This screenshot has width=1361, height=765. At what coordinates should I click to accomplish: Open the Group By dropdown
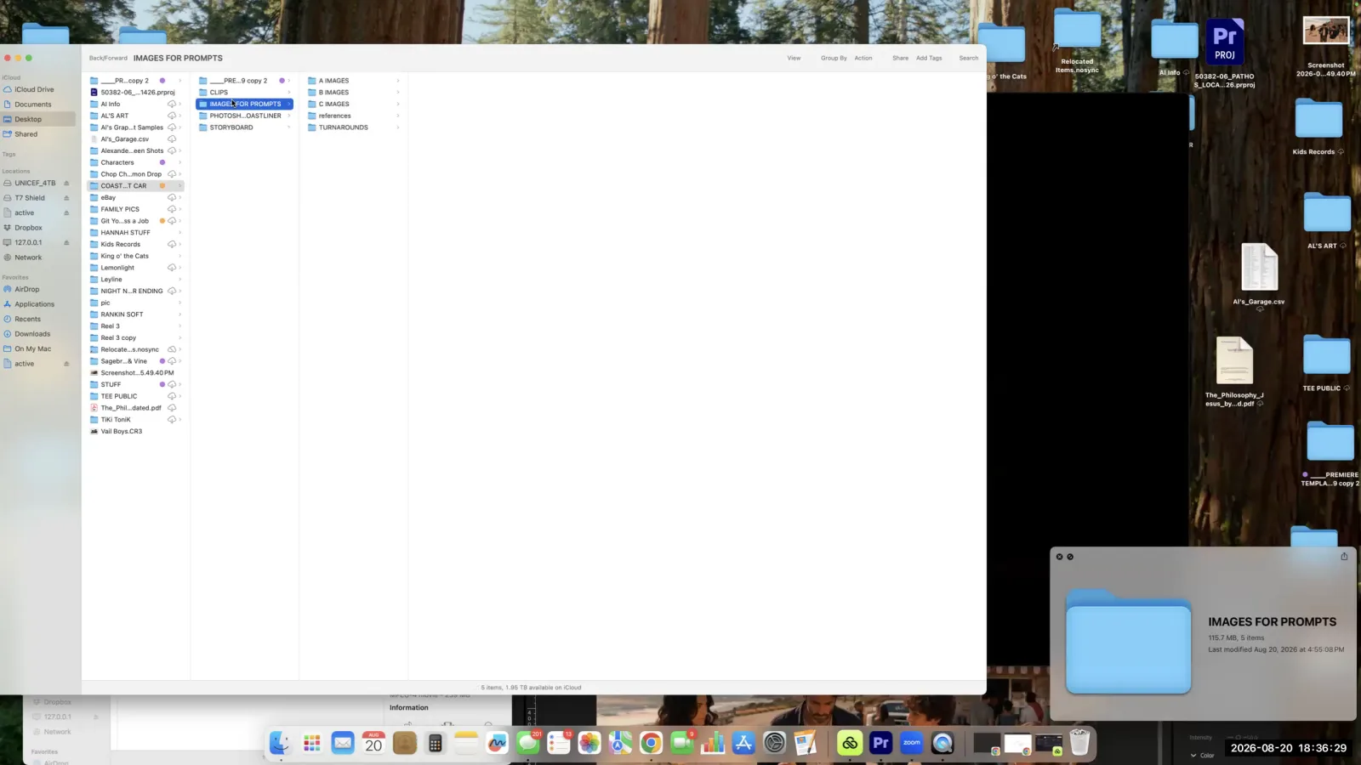[834, 58]
